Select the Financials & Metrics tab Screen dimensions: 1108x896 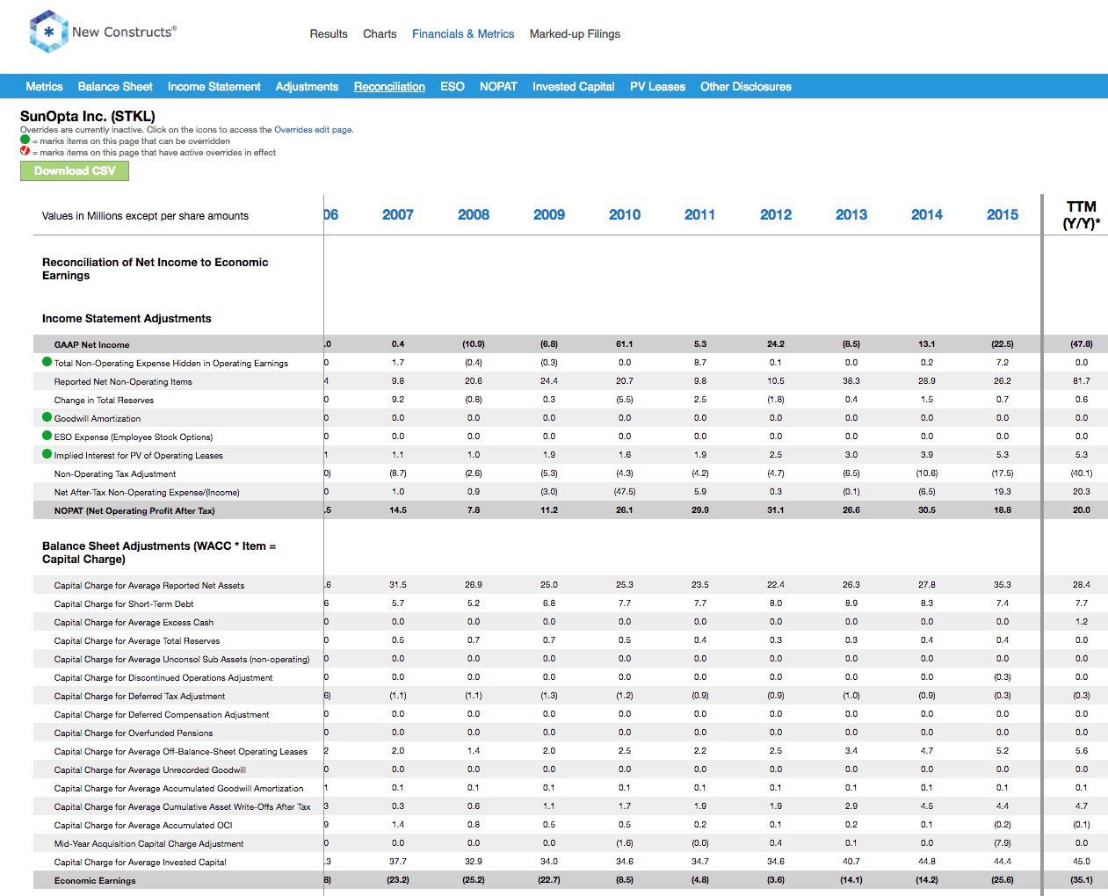tap(463, 34)
